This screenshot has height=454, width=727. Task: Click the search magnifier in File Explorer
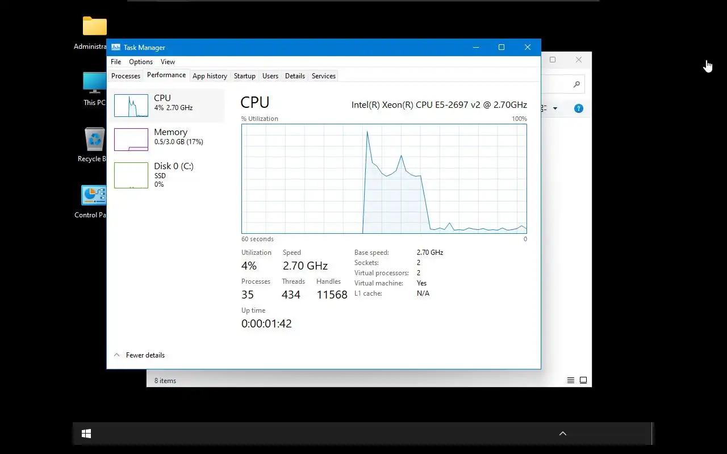pos(576,85)
